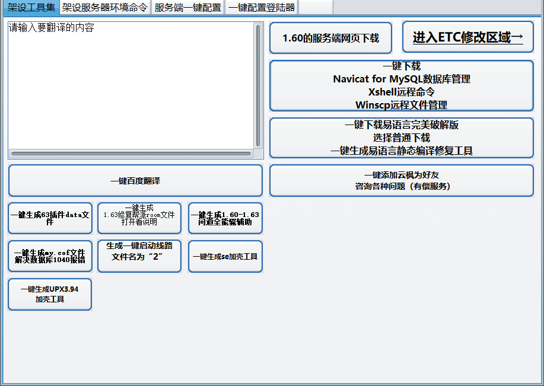This screenshot has width=544, height=386.
Task: Open the 服务端一键配置 tab
Action: [x=187, y=7]
